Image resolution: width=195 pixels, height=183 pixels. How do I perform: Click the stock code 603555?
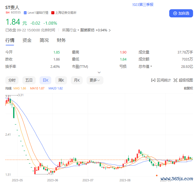[16, 13]
